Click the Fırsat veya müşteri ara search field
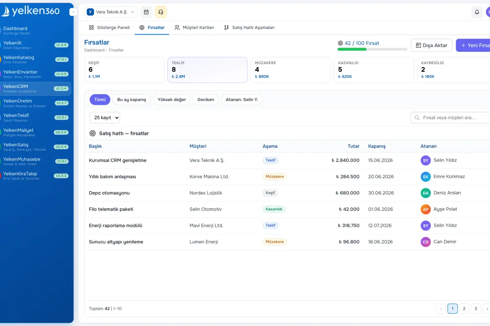 (450, 117)
